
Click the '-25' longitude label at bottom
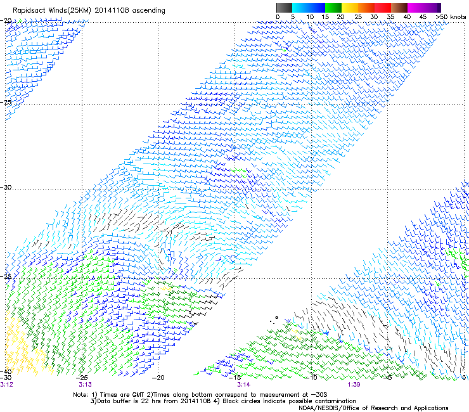(82, 378)
